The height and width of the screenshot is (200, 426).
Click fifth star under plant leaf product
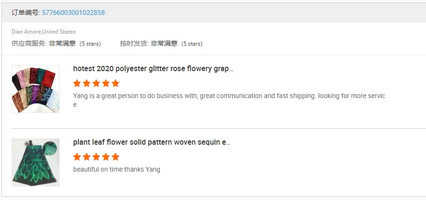pos(116,157)
